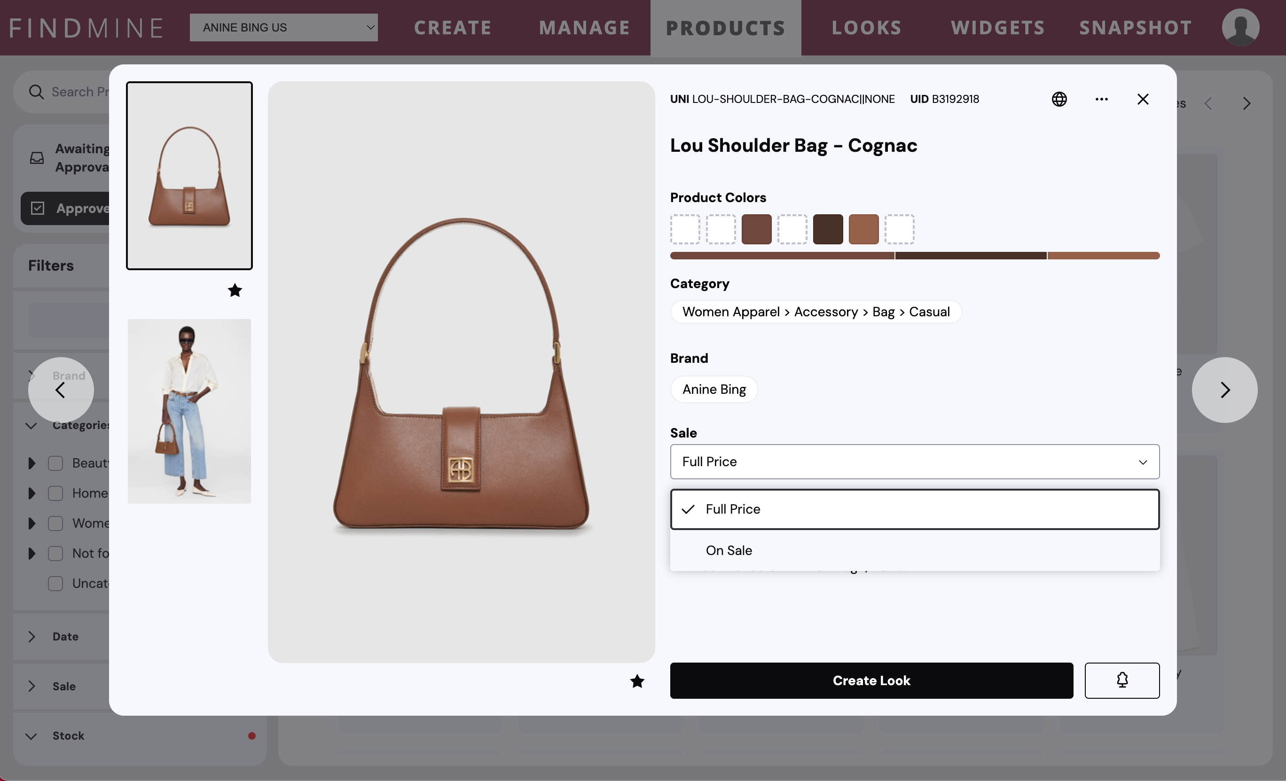Collapse the Categories filter section

[x=31, y=426]
